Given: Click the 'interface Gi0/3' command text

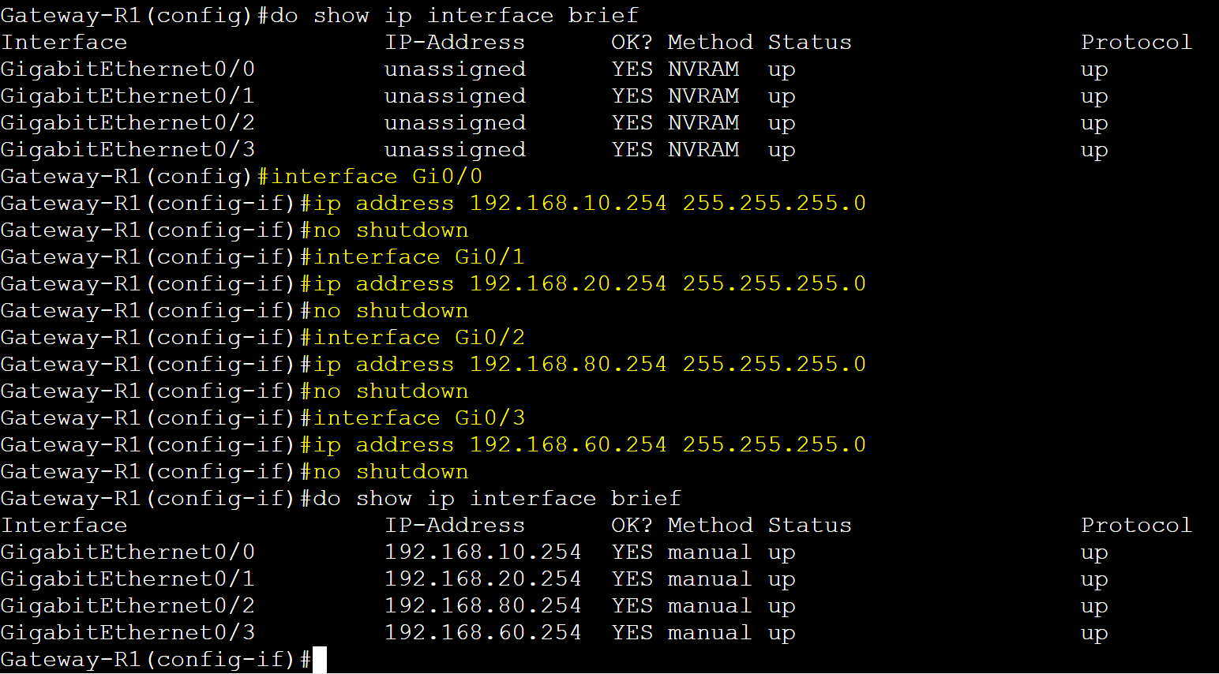Looking at the screenshot, I should (x=419, y=418).
